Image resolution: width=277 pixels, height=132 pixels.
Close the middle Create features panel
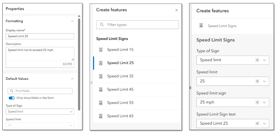[177, 10]
